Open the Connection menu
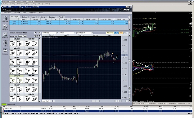Image resolution: width=194 pixels, height=118 pixels. (x=7, y=13)
